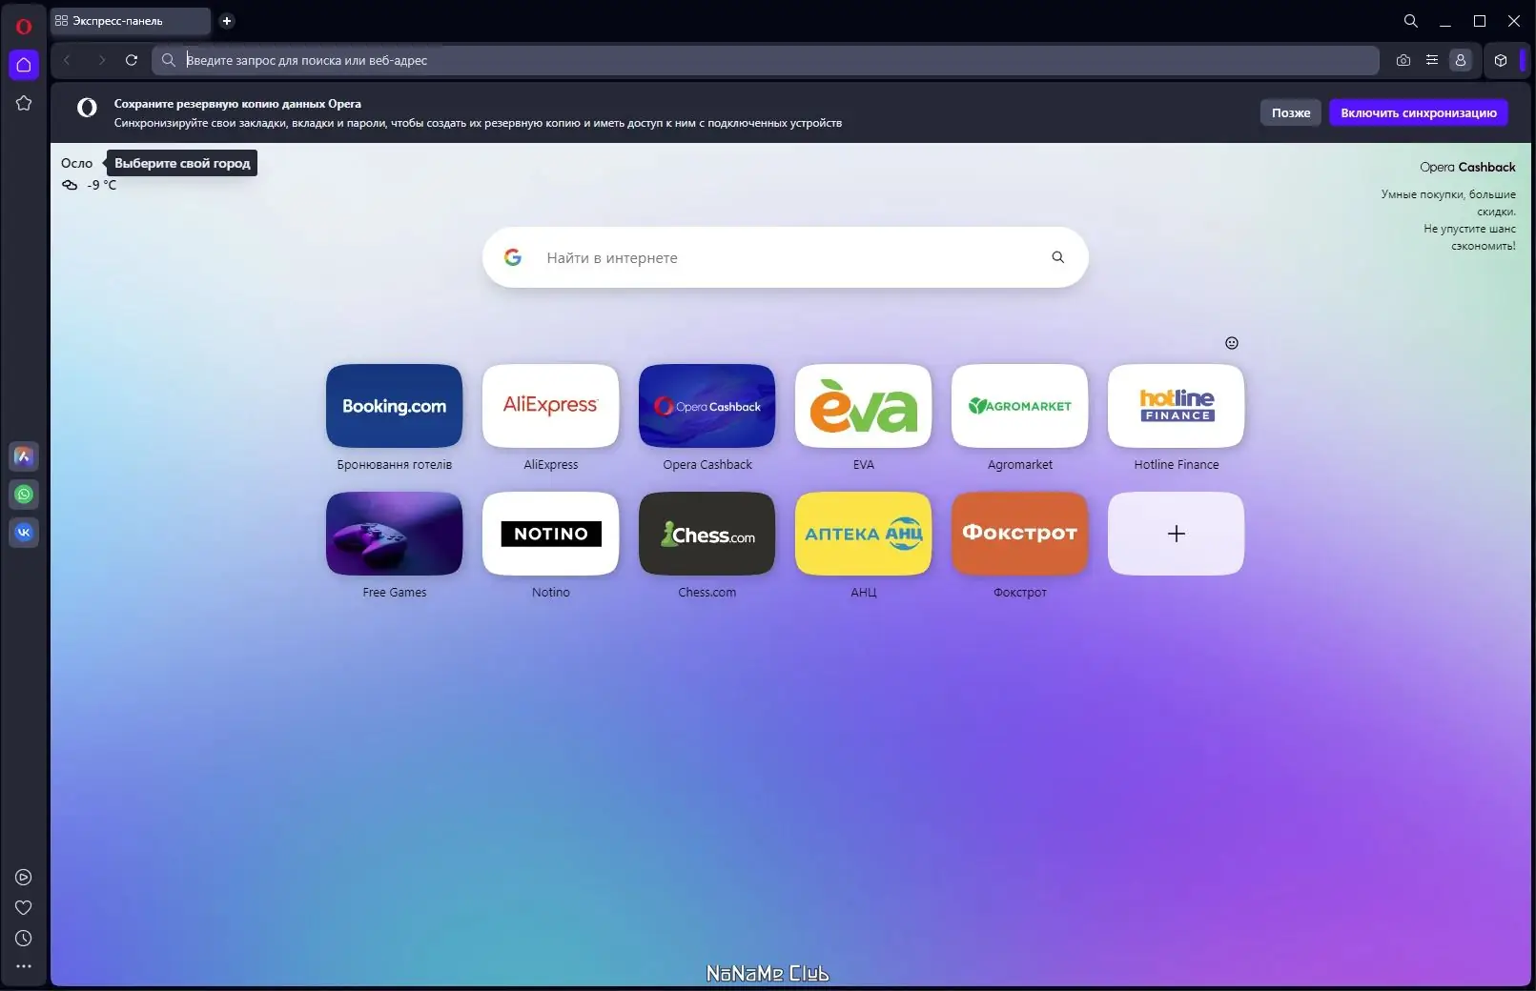The image size is (1536, 991).
Task: Click the Free Games label text
Action: pyautogui.click(x=395, y=593)
